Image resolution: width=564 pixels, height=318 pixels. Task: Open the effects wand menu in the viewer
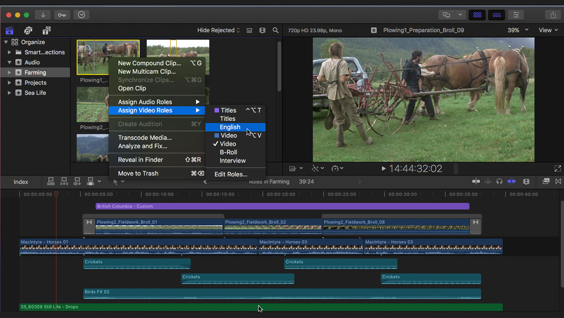(317, 168)
